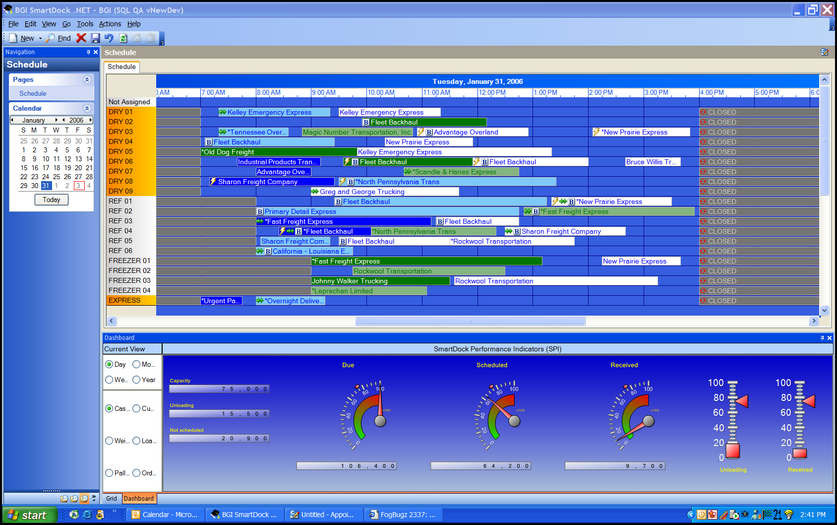Switch to the Grid tab
The width and height of the screenshot is (837, 525).
112,499
